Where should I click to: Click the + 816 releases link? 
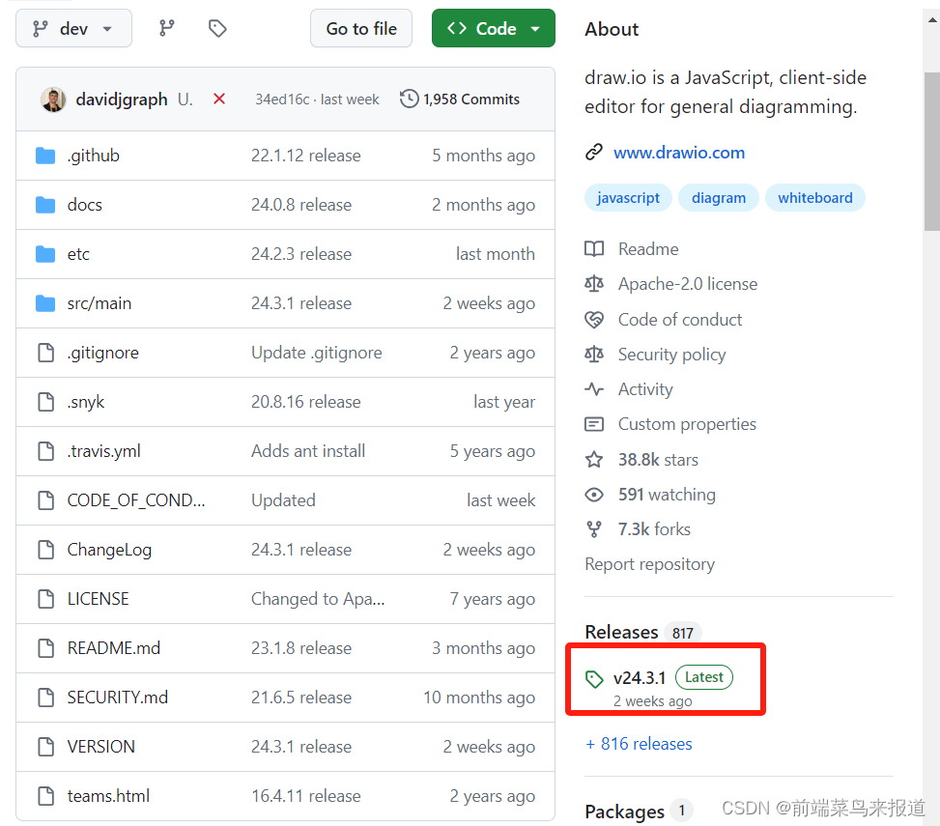639,744
